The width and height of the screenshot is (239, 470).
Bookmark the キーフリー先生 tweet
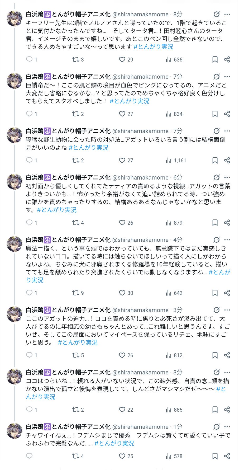point(215,59)
